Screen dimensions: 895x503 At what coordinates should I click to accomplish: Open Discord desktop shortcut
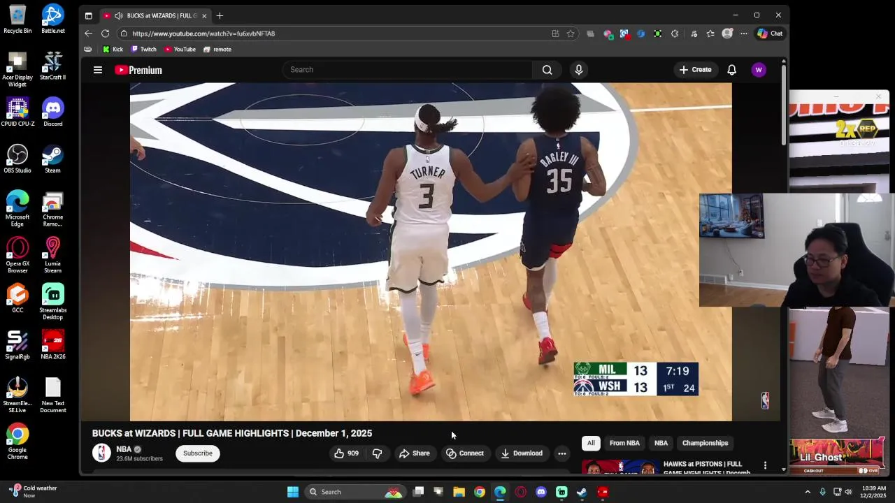(x=52, y=112)
